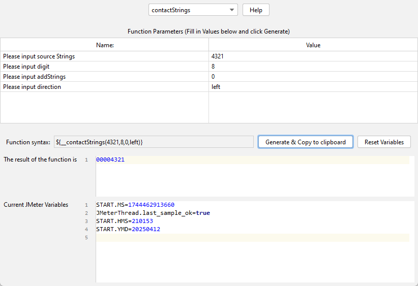The height and width of the screenshot is (286, 418).
Task: Edit the source Strings value 4321
Action: click(x=312, y=56)
